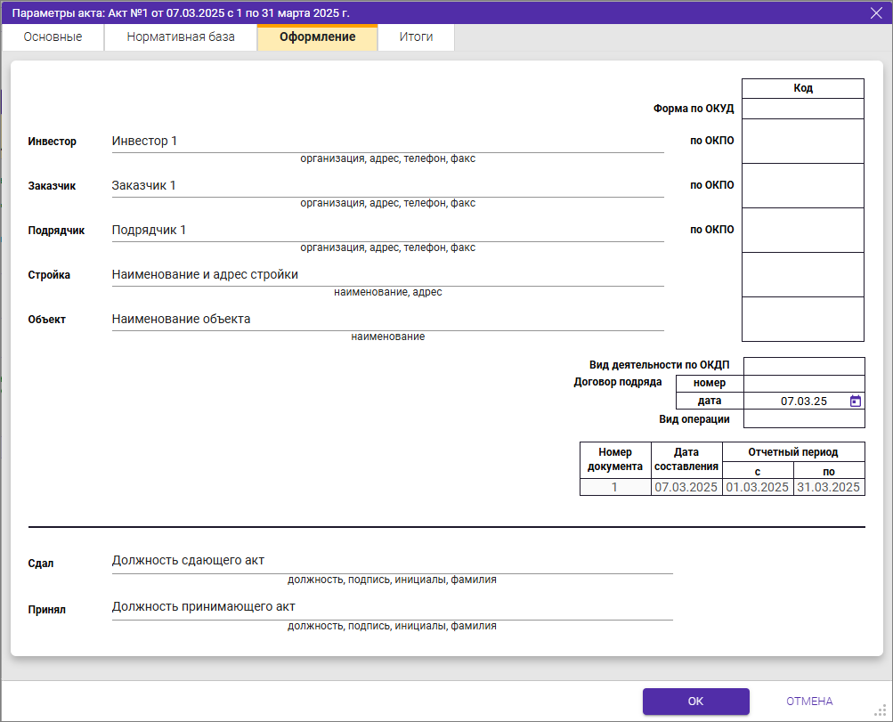Close the act parameters dialog
This screenshot has height=722, width=893.
click(x=875, y=12)
